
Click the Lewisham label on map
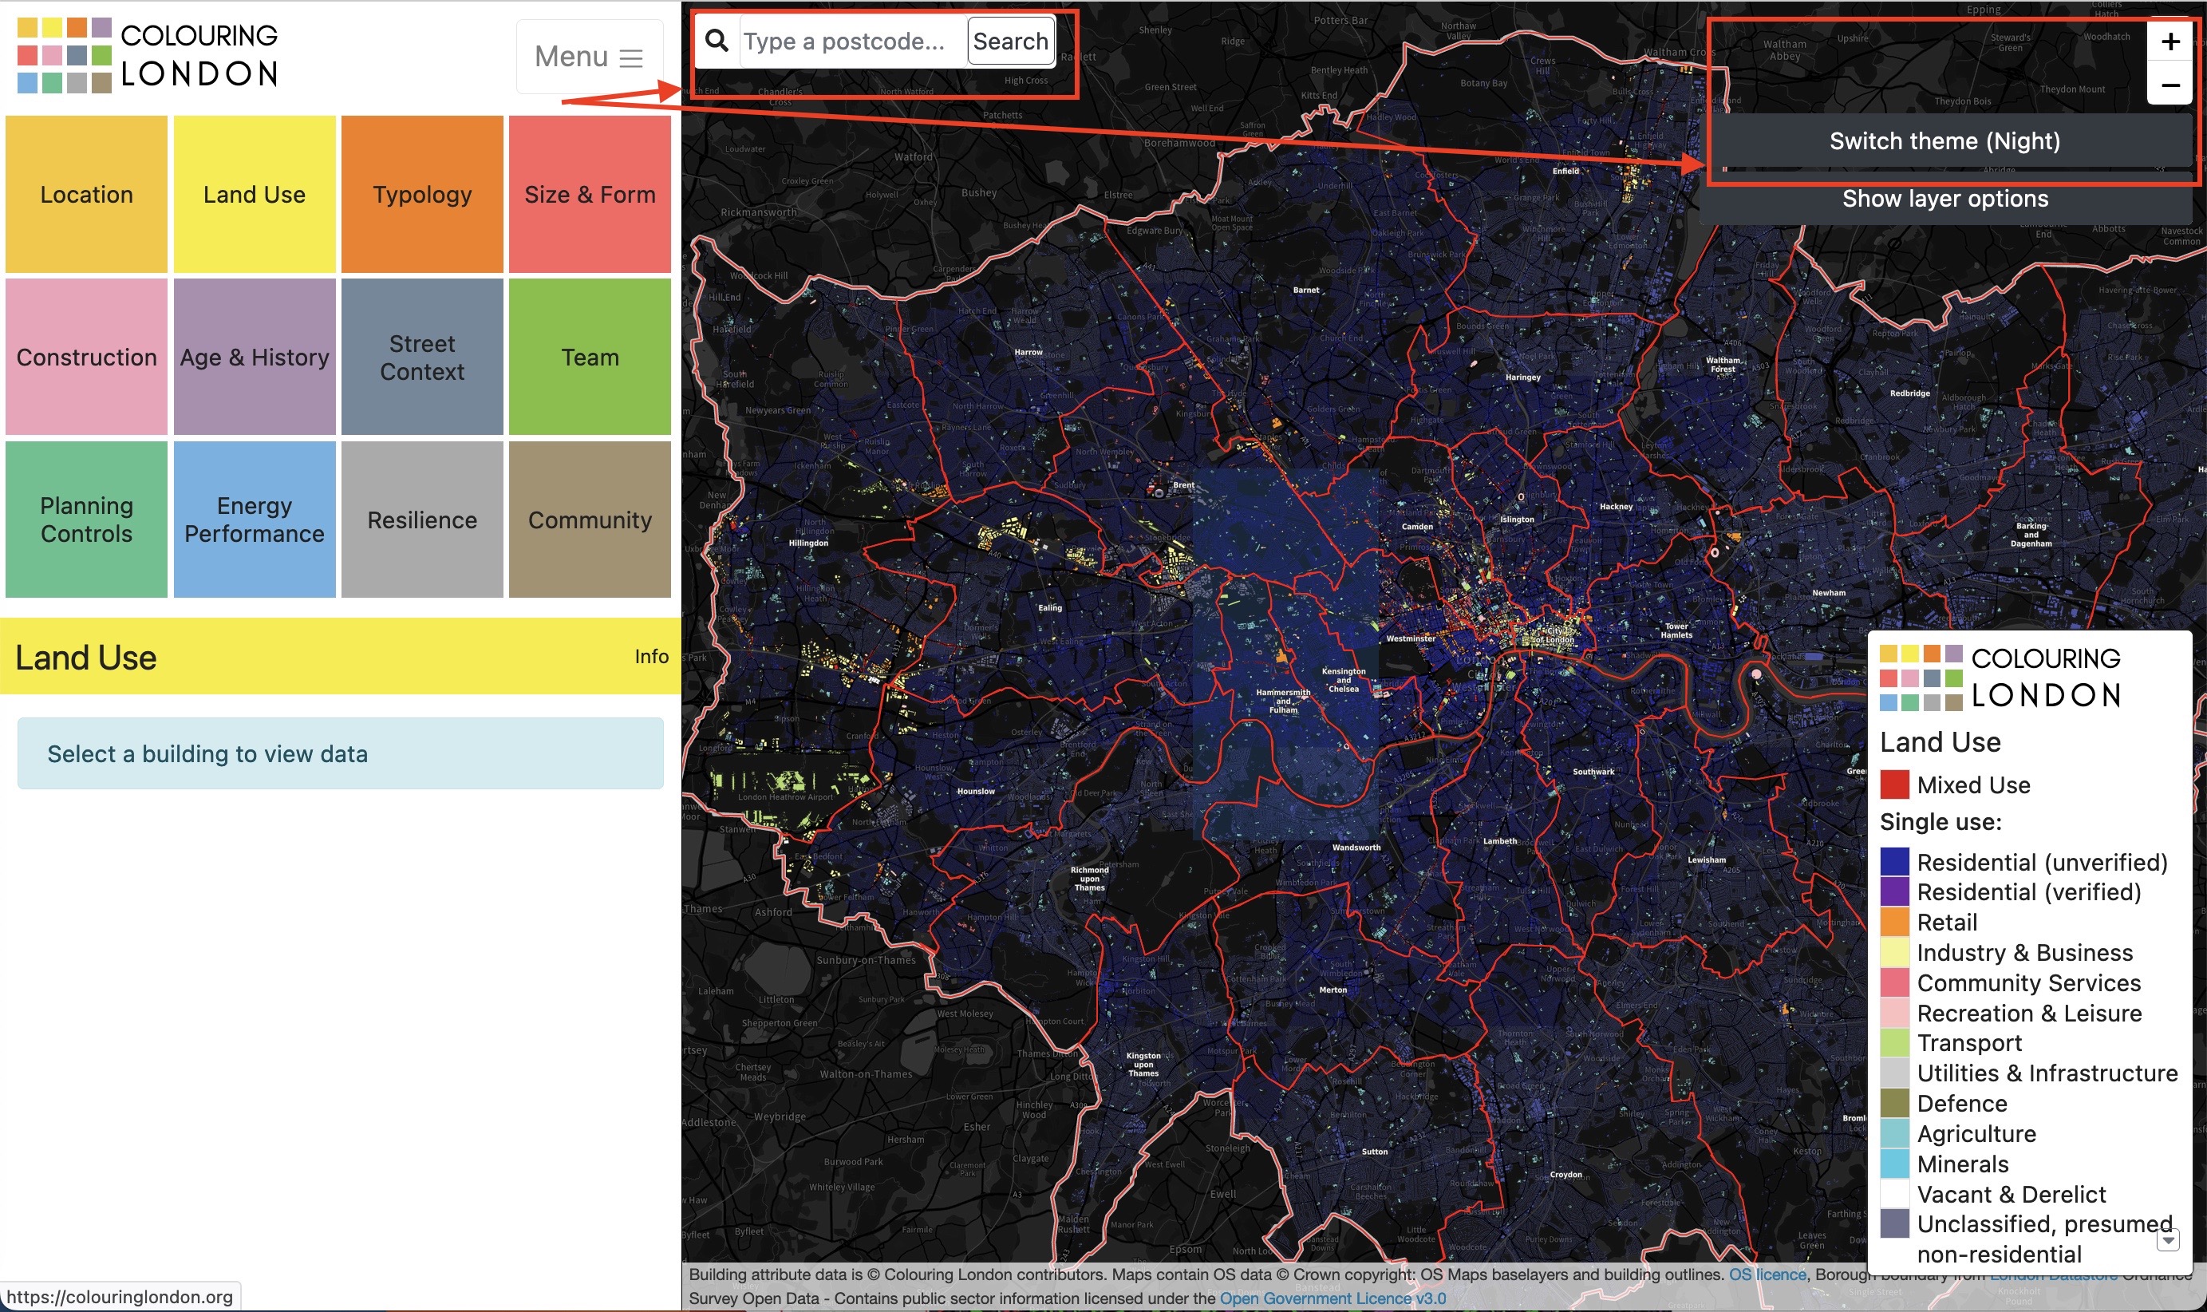tap(1707, 860)
